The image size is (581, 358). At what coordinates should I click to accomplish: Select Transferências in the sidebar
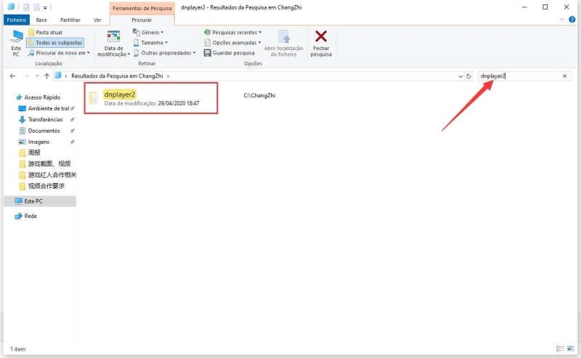point(45,119)
